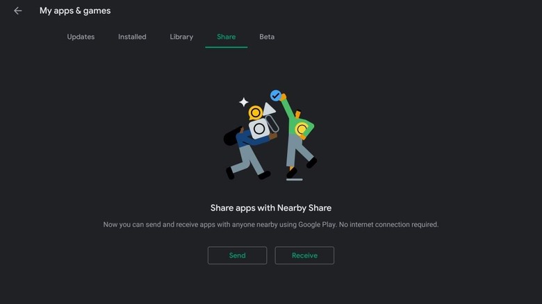
Task: Click the active Share tab
Action: pyautogui.click(x=226, y=37)
